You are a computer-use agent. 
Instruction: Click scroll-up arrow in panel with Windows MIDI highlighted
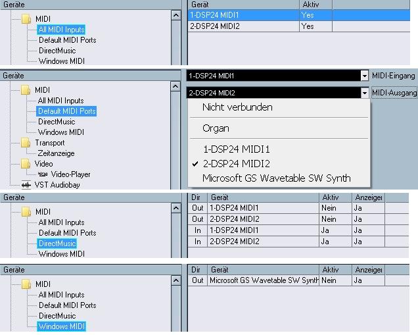click(176, 280)
